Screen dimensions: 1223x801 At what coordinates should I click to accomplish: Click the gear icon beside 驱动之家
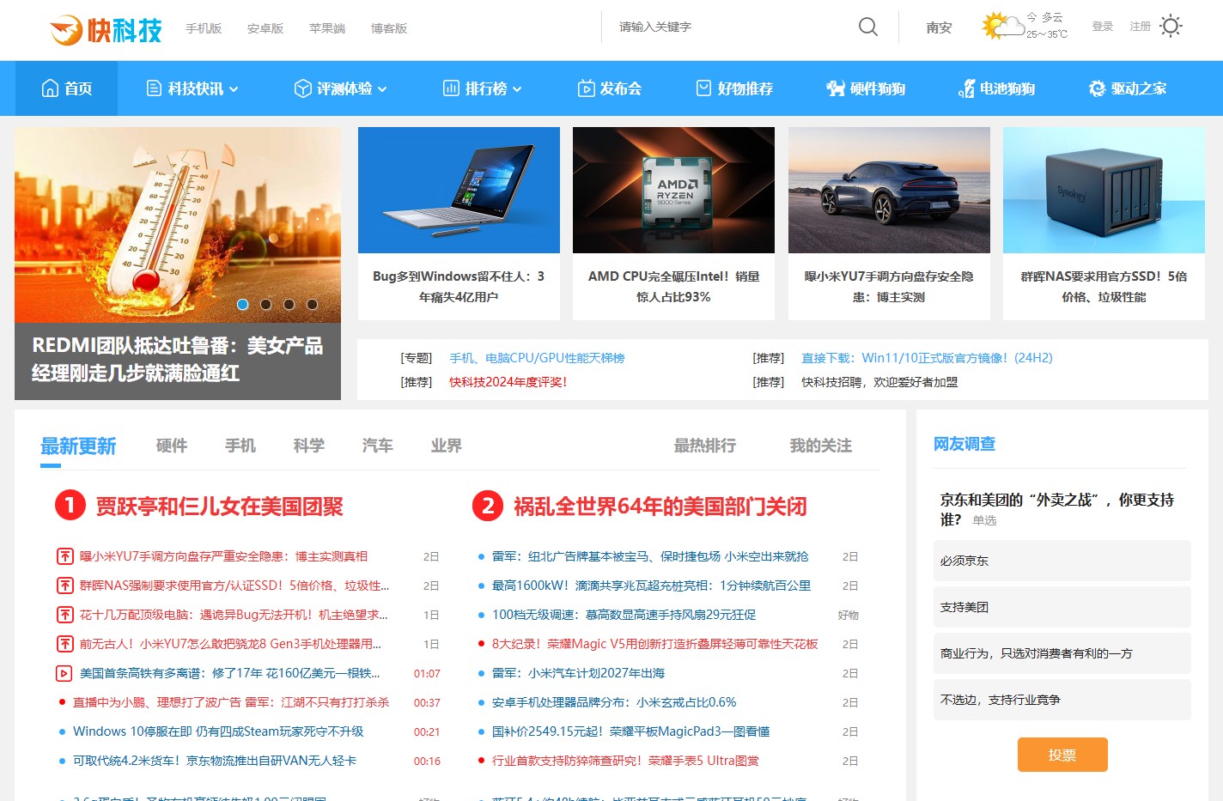tap(1097, 88)
